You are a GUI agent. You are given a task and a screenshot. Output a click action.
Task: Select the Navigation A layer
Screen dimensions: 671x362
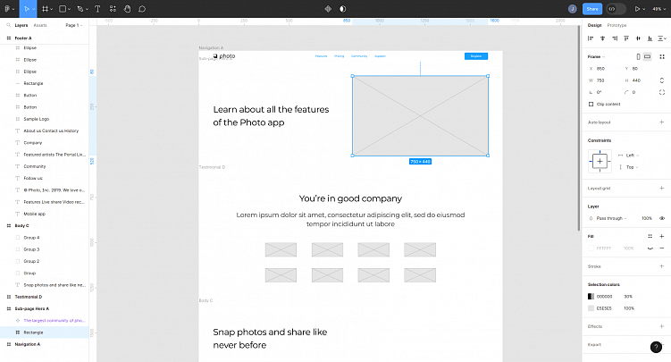click(45, 344)
